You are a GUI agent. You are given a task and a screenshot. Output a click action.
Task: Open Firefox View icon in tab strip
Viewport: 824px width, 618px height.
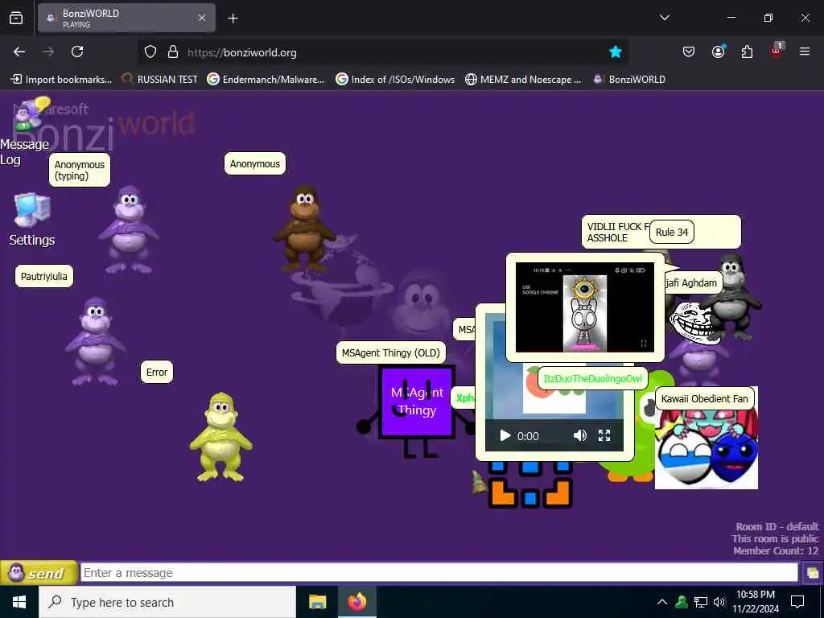coord(16,18)
